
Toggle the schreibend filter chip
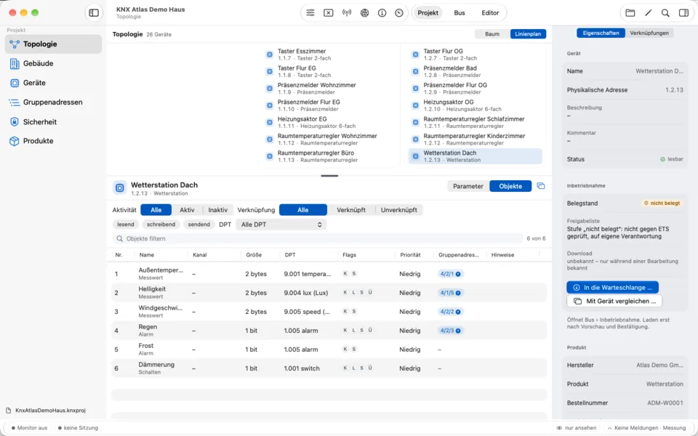(x=161, y=225)
